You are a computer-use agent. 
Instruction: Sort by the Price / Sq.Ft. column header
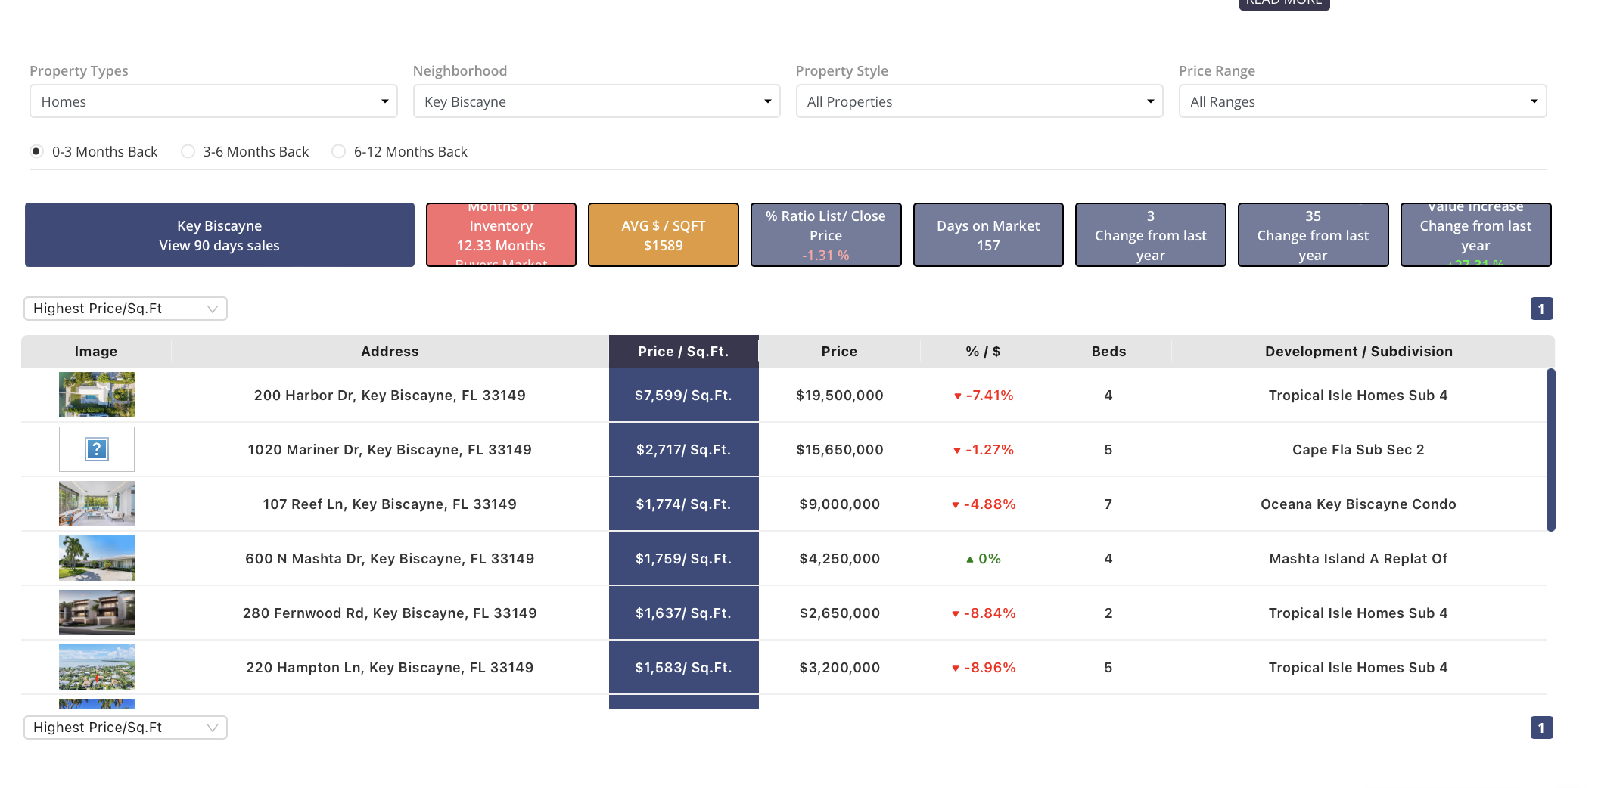683,352
